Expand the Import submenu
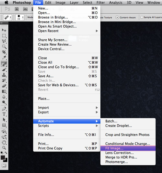Viewport: 162px width, 173px height. (67, 108)
